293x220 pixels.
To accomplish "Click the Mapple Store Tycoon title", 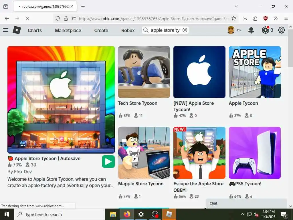I will (141, 184).
